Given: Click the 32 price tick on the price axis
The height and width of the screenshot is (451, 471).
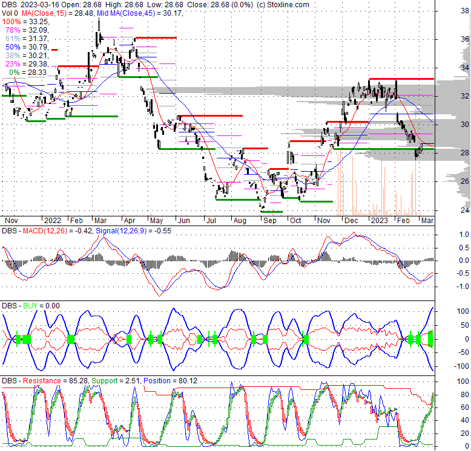Looking at the screenshot, I should click(x=465, y=96).
